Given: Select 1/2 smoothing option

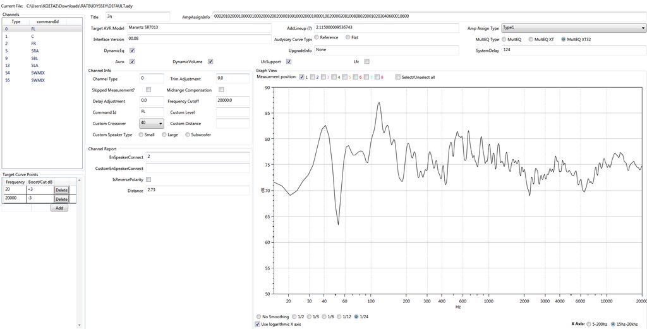Looking at the screenshot, I should click(x=294, y=316).
